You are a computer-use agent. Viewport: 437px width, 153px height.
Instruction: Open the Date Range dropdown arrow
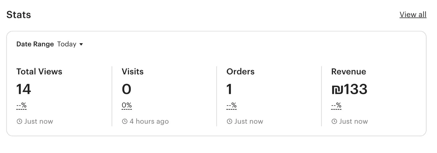[81, 44]
